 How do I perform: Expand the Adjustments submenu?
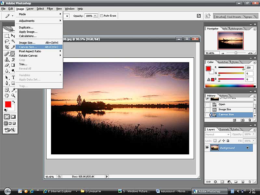[x=39, y=21]
